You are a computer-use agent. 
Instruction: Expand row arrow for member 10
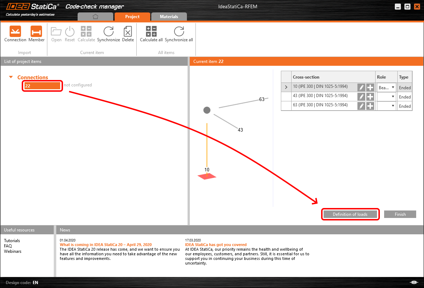pyautogui.click(x=286, y=87)
